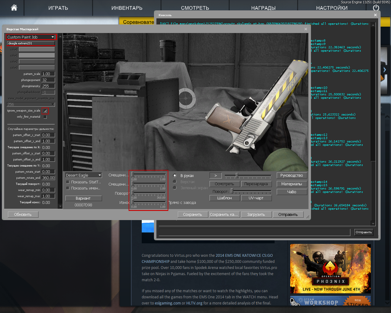Click the color1 swatch
Screen dimensions: 391x313
point(37,55)
